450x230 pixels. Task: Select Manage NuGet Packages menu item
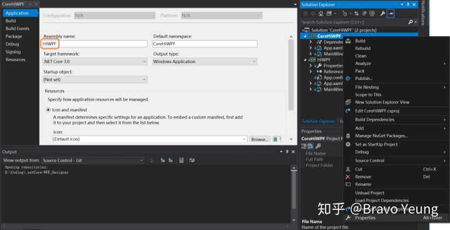point(381,136)
